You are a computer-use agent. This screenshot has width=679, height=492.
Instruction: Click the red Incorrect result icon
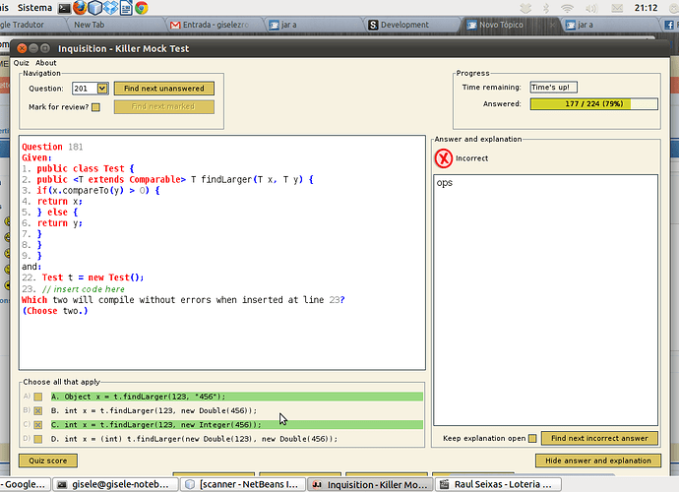coord(445,157)
